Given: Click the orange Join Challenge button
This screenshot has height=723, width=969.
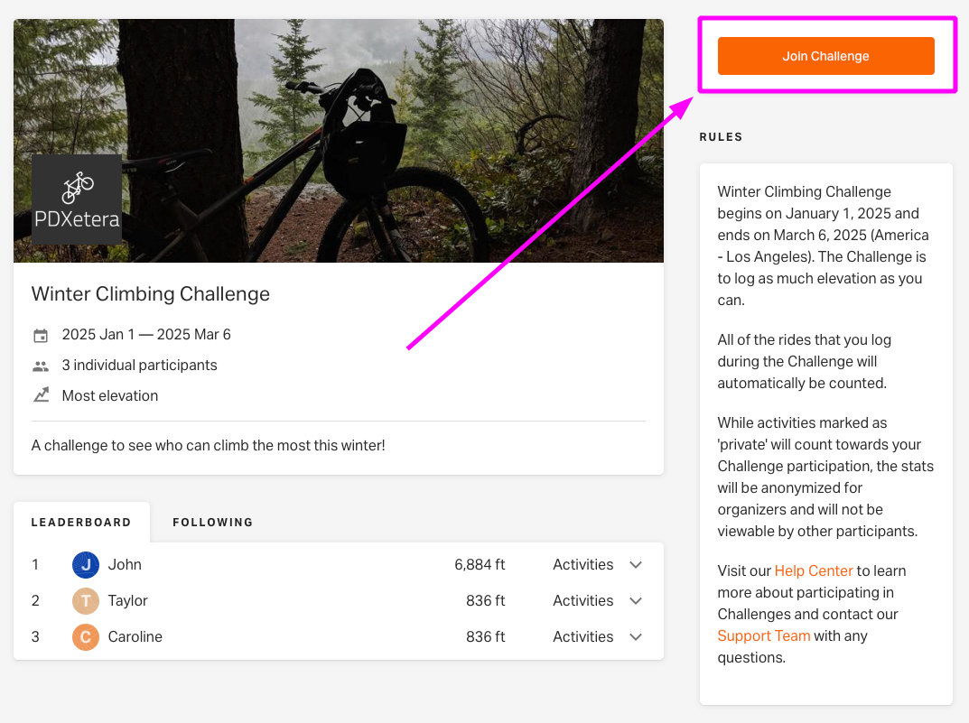Looking at the screenshot, I should click(825, 56).
